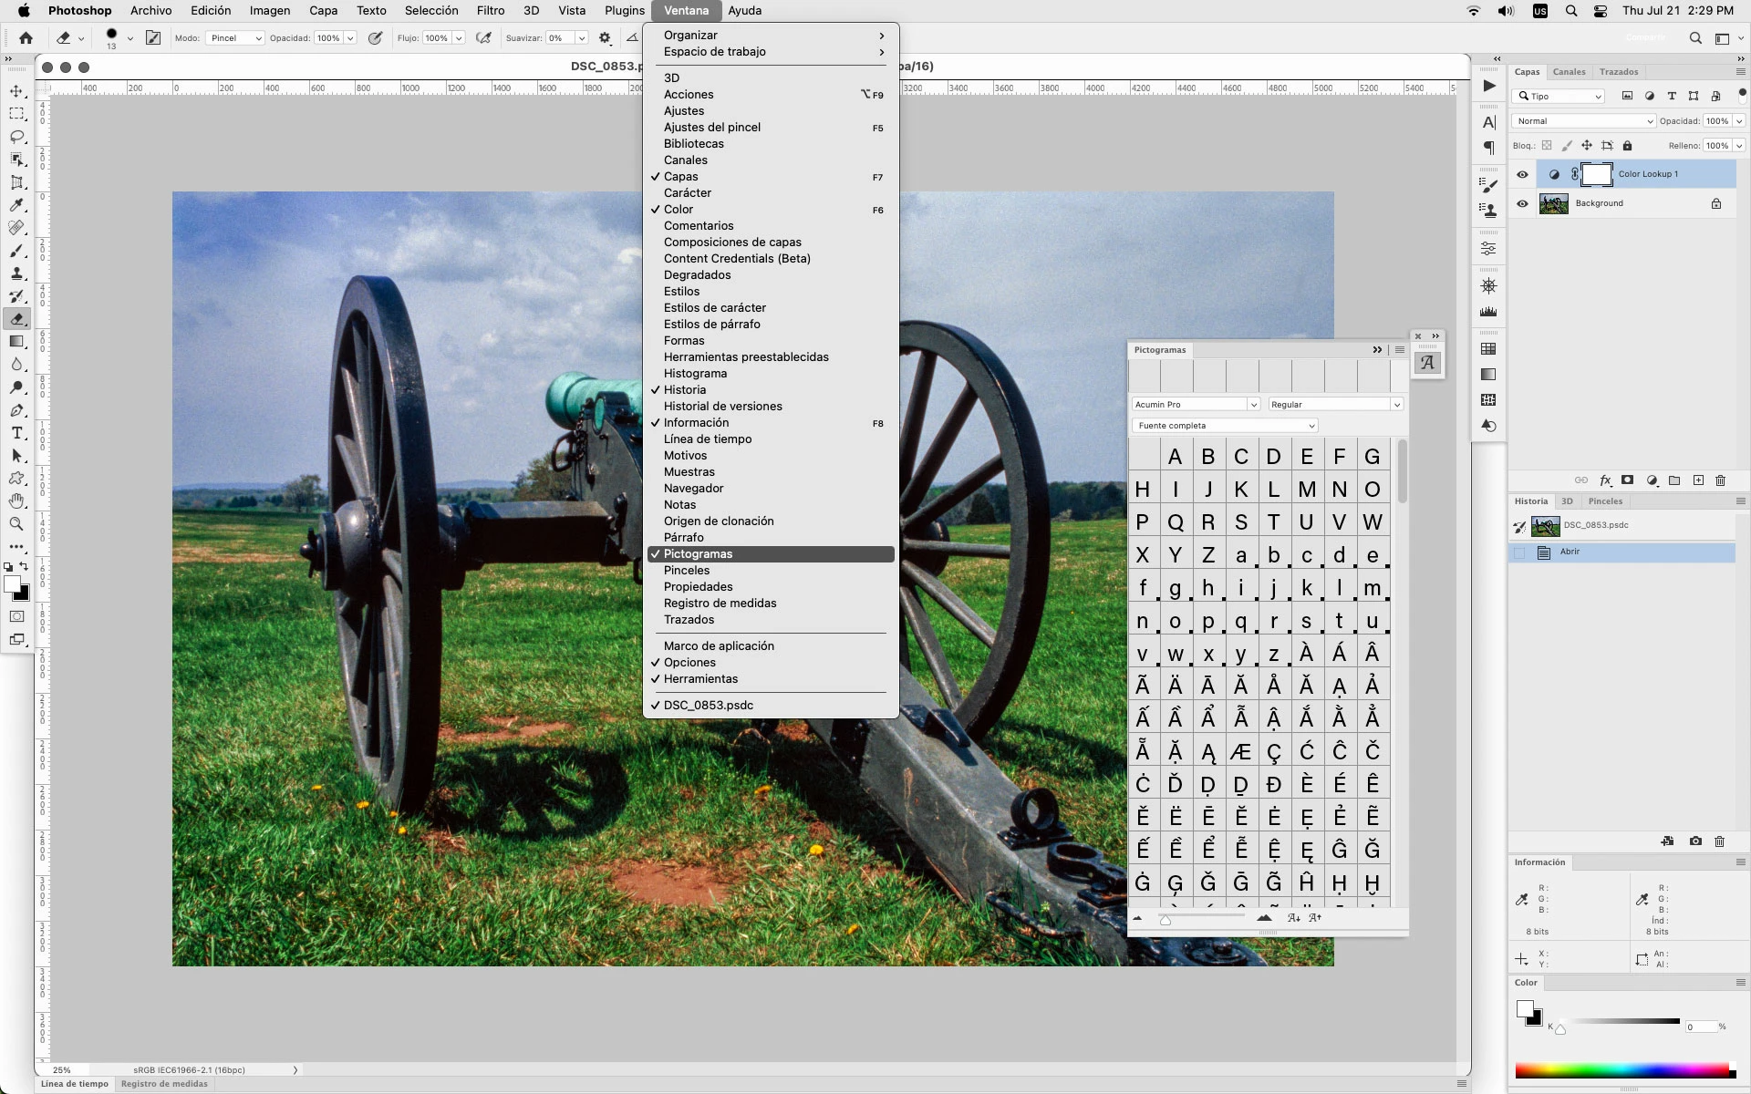Viewport: 1751px width, 1094px height.
Task: Select the Gradient tool
Action: (x=16, y=342)
